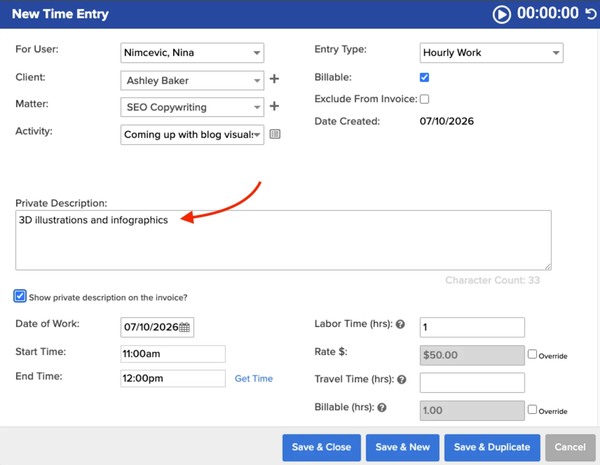Reset the timer with the undo arrow icon
600x465 pixels.
coord(590,13)
